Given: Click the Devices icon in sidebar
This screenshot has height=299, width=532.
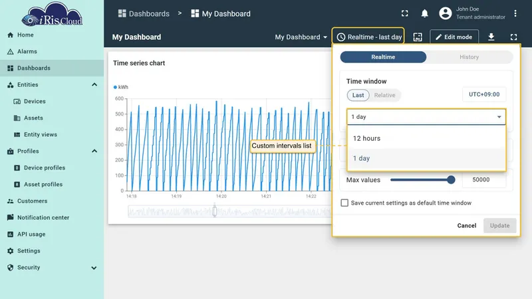Looking at the screenshot, I should click(17, 102).
